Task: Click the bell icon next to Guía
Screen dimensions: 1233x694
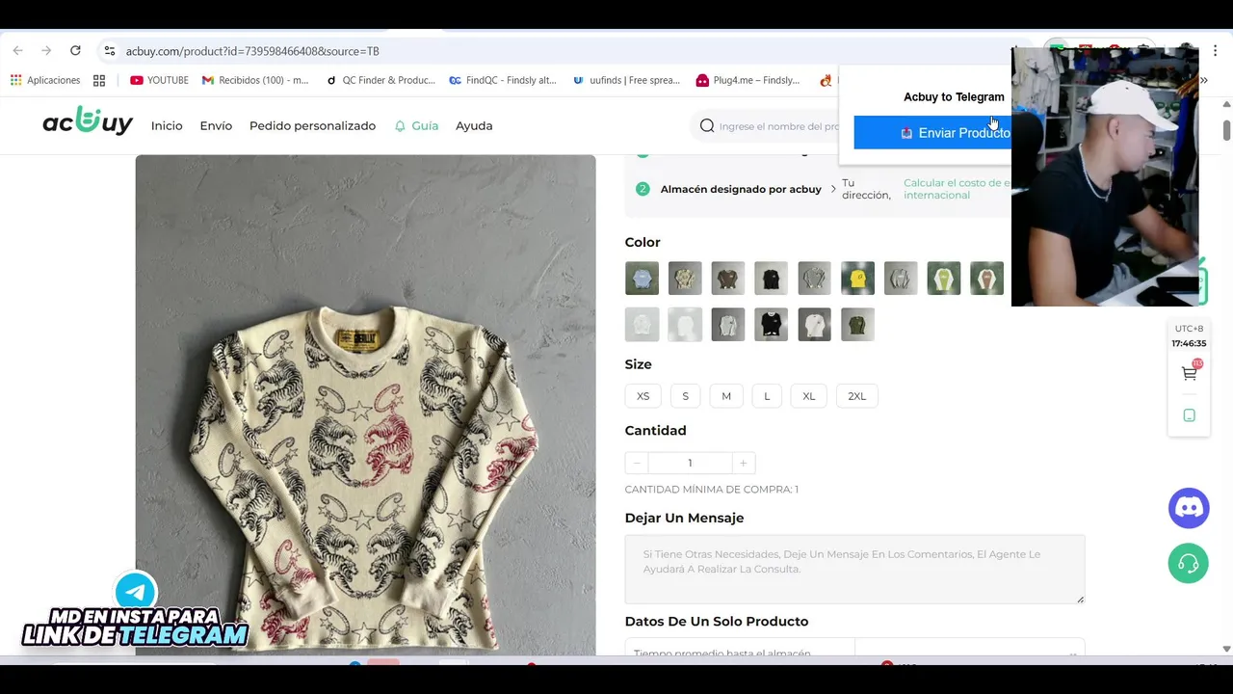Action: point(400,126)
